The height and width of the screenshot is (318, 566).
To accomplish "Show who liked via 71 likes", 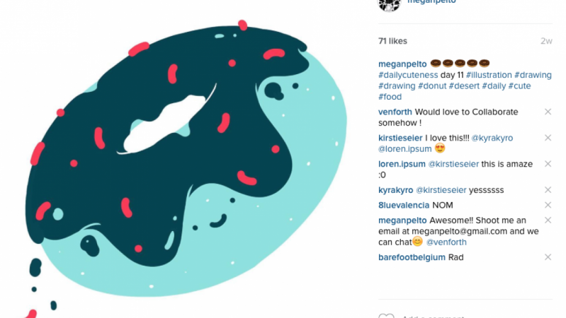I will coord(392,41).
